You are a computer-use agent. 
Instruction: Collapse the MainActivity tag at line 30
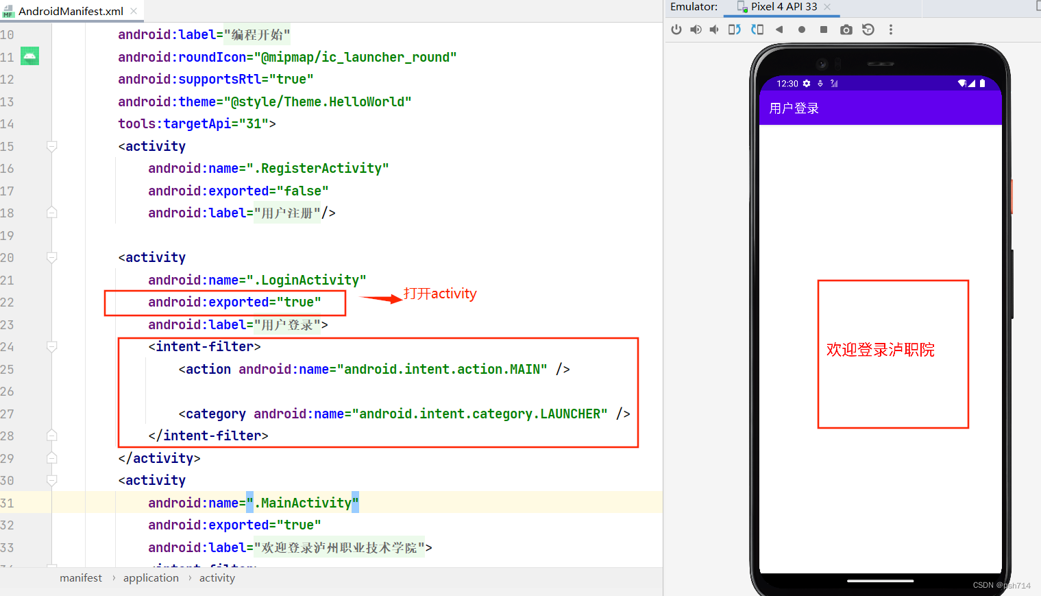(51, 480)
